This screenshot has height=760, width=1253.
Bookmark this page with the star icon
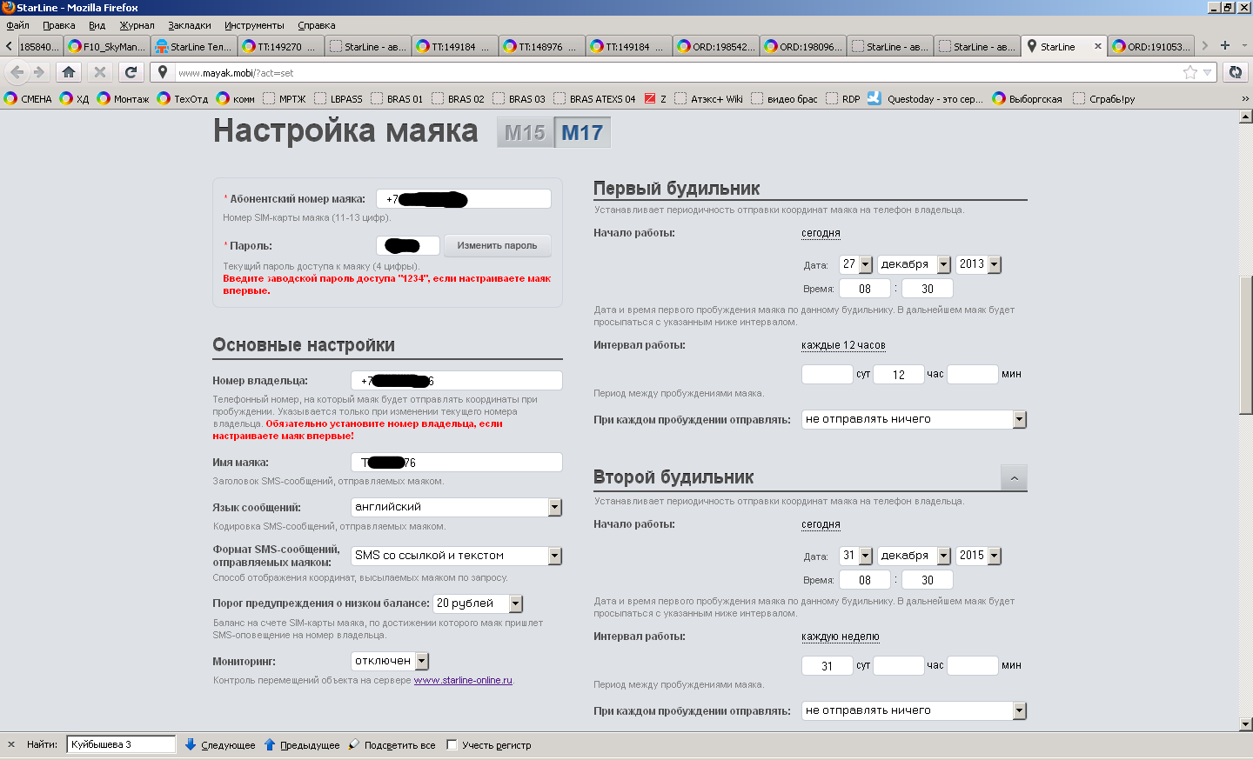point(1189,72)
